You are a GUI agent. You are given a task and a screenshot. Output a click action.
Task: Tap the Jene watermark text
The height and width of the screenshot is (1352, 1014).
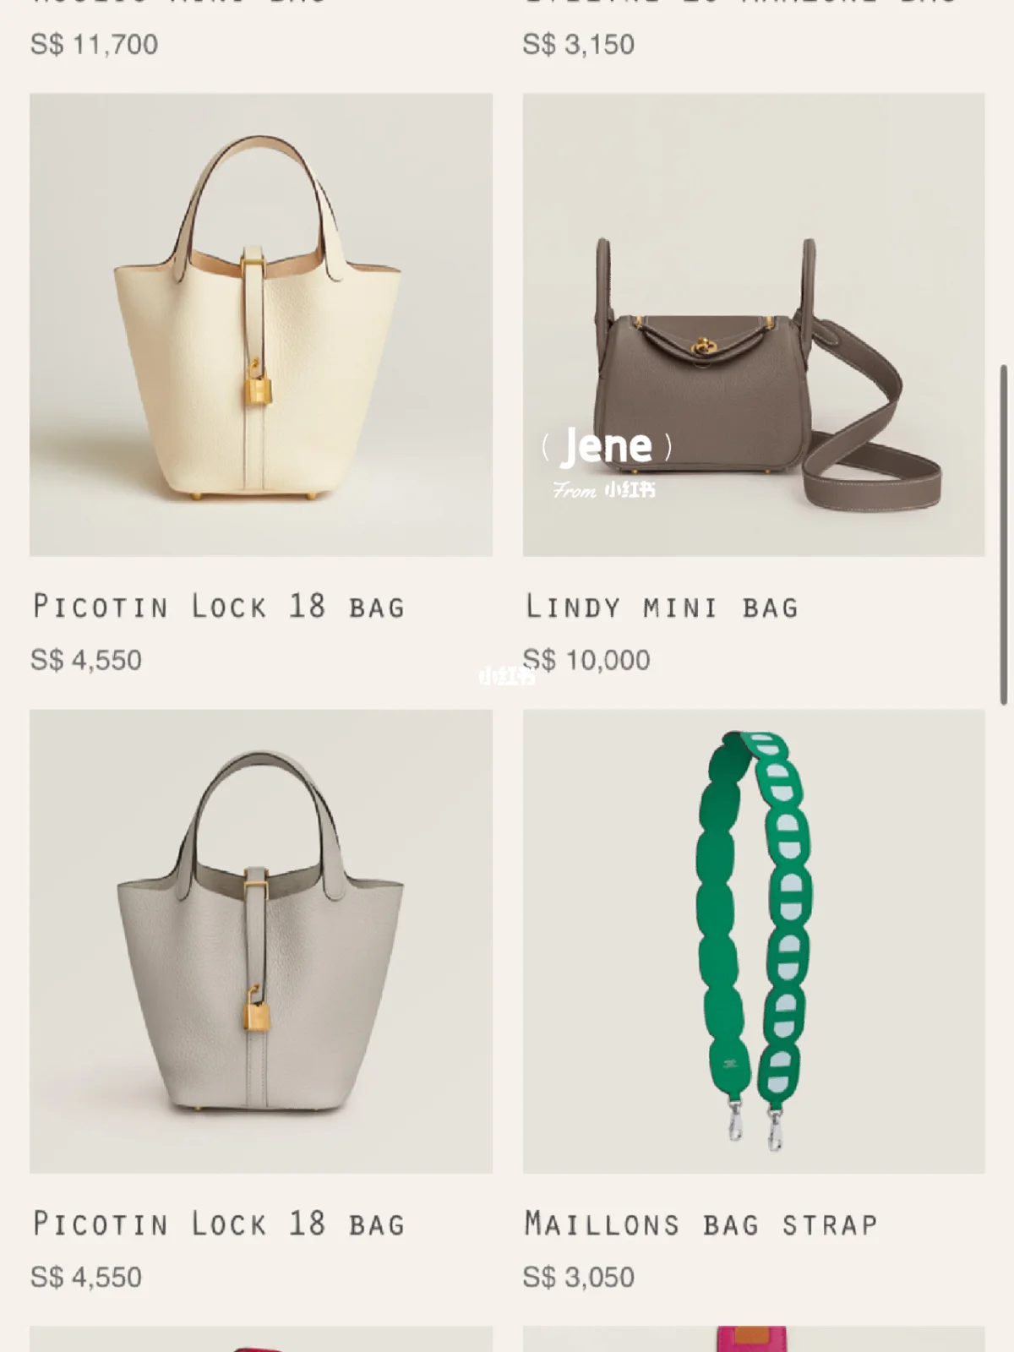607,446
